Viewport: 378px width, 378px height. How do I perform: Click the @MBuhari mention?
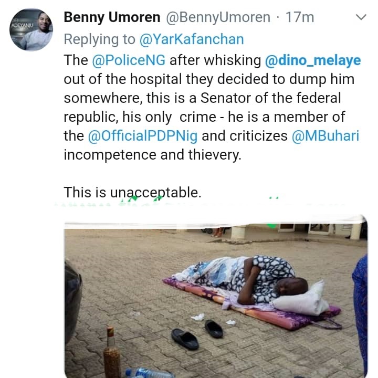325,136
